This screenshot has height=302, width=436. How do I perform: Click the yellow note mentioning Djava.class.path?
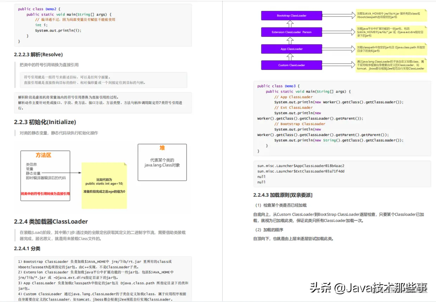click(x=391, y=49)
